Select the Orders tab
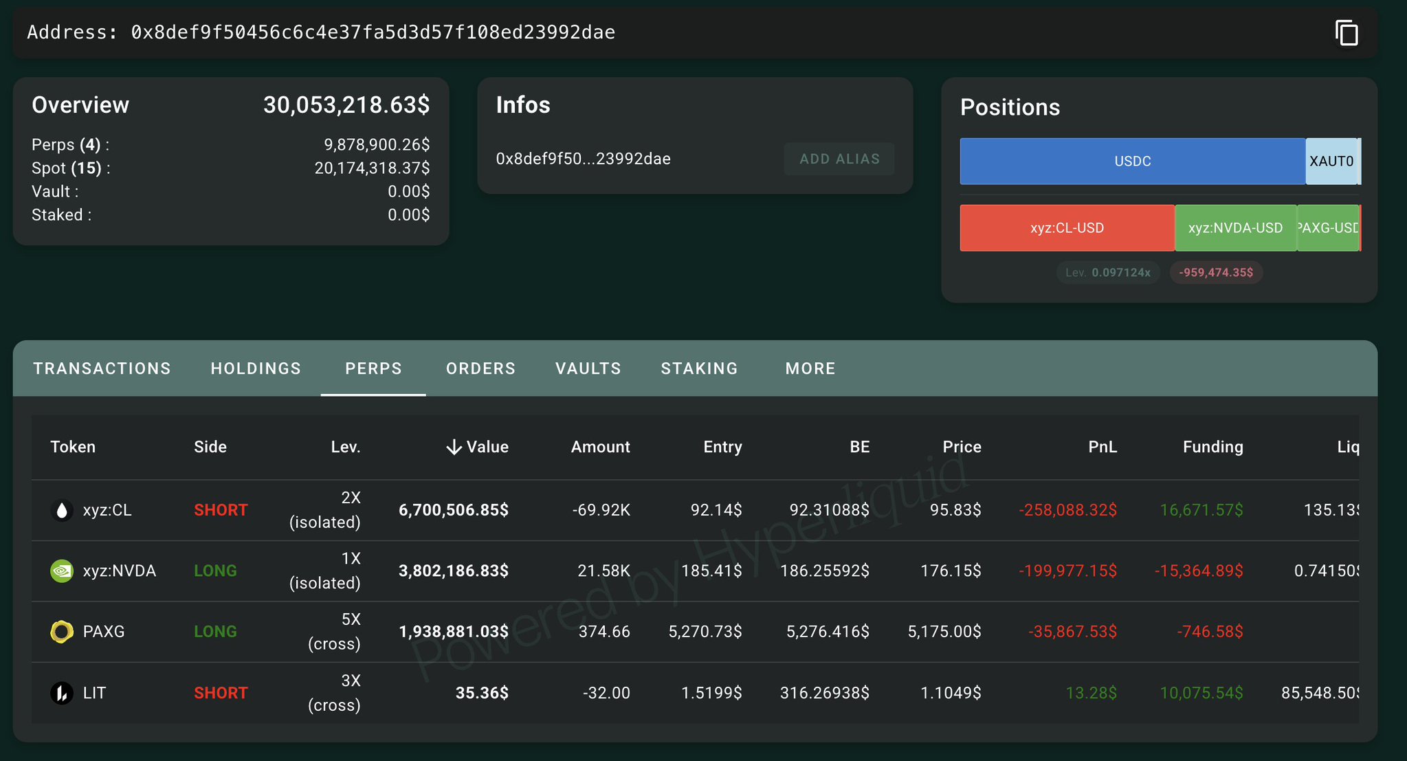 480,368
